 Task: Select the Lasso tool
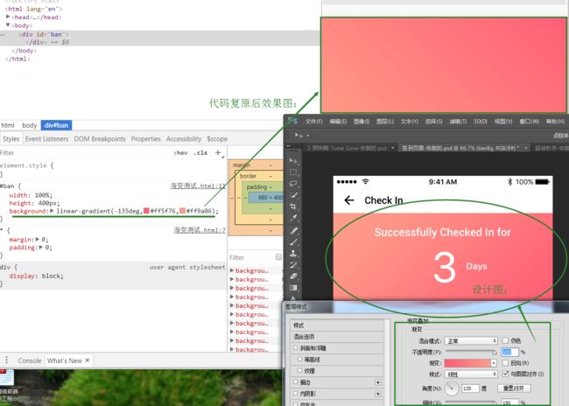293,184
